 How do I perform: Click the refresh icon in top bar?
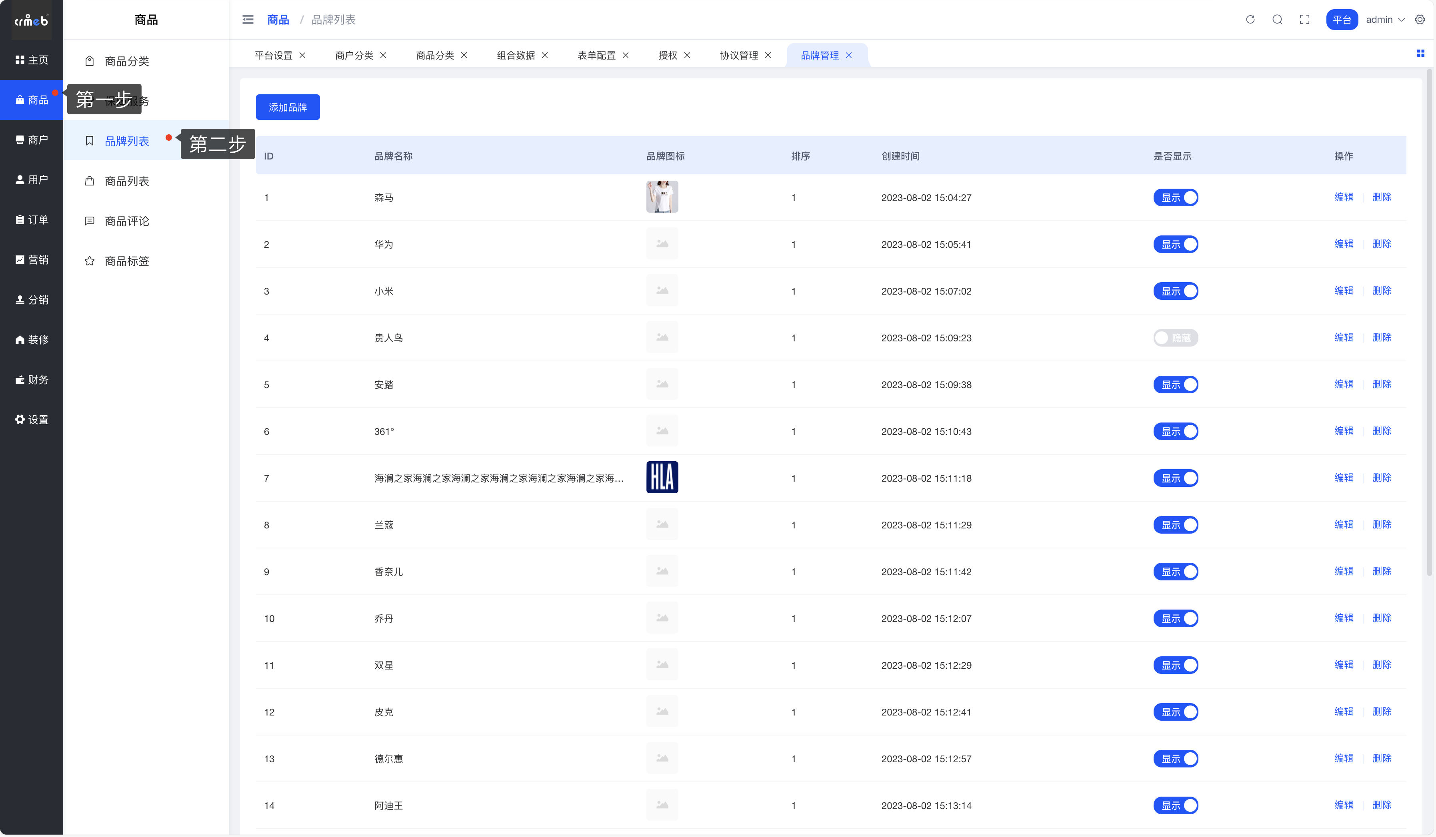[x=1250, y=19]
